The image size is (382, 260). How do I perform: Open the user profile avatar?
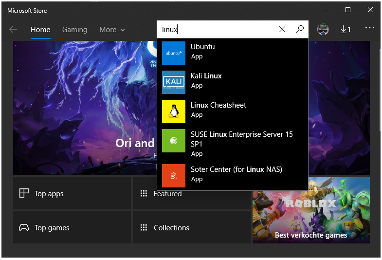(323, 29)
